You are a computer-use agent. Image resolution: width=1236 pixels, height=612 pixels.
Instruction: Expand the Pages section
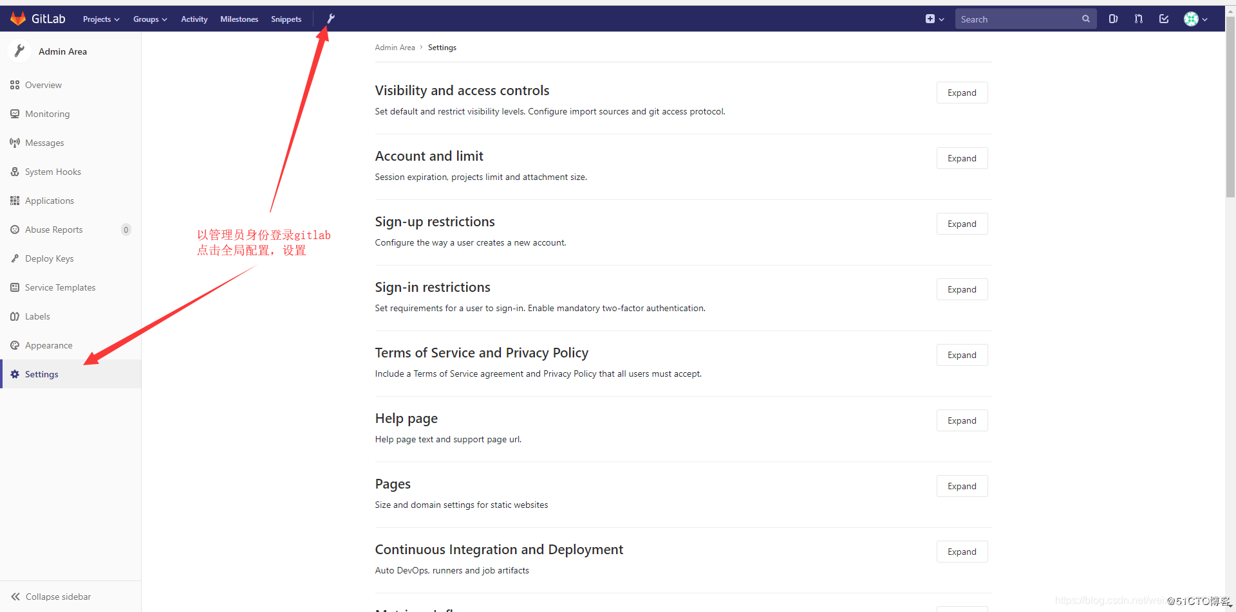point(962,486)
